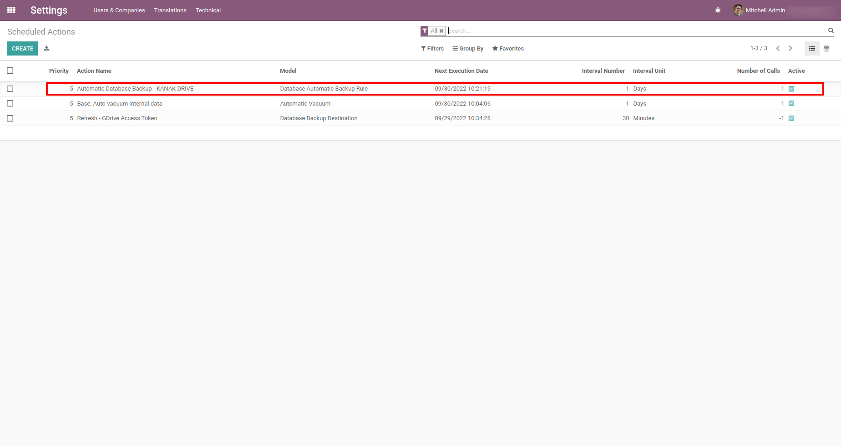Open Technical menu
Image resolution: width=841 pixels, height=446 pixels.
click(208, 10)
